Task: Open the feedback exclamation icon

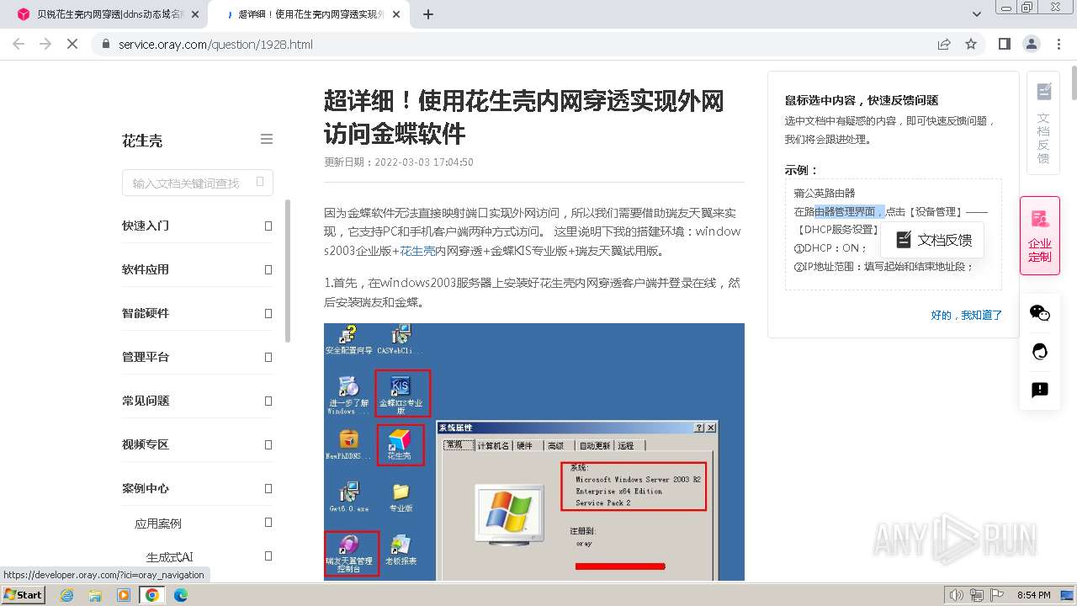Action: (1040, 390)
